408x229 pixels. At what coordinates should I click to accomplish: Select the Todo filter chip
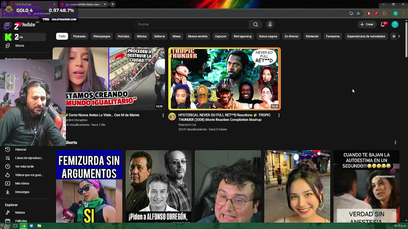click(x=62, y=36)
